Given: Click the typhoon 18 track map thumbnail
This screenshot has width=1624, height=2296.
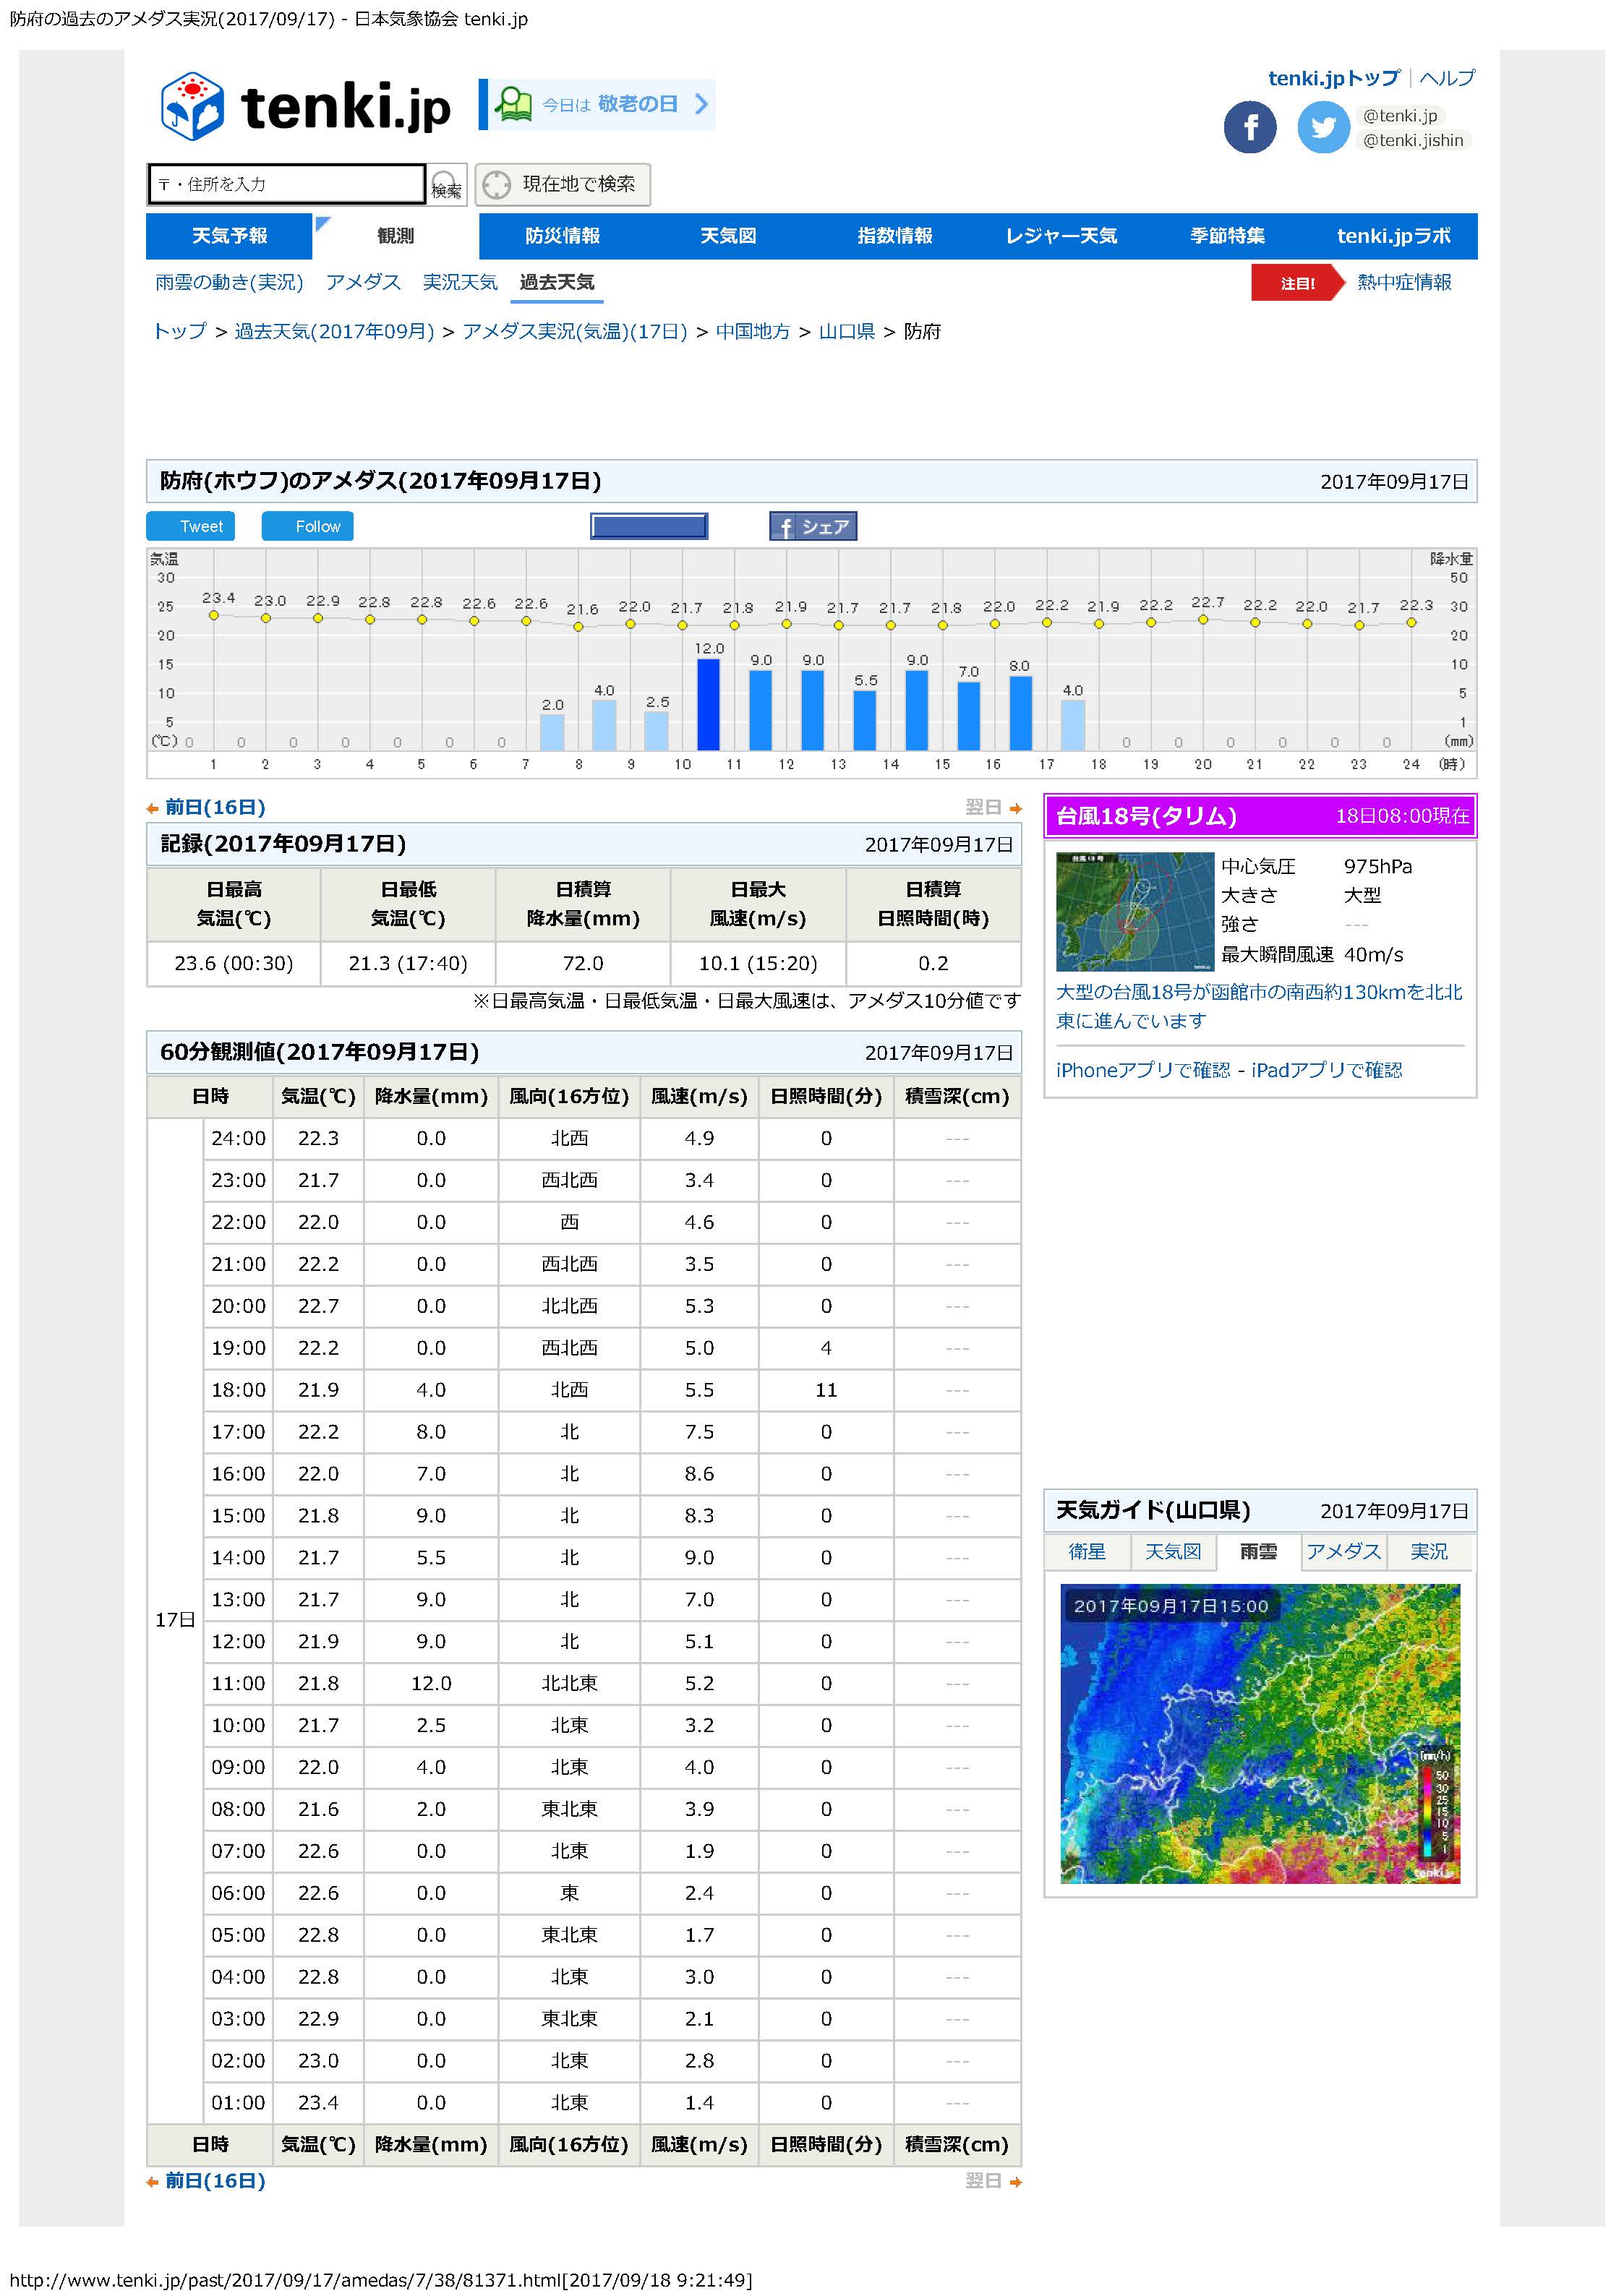Looking at the screenshot, I should click(x=1134, y=911).
